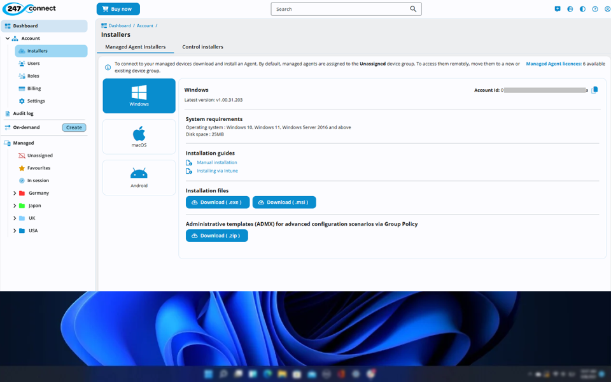Screen dimensions: 611x382
Task: Open the Managed Agent Installers tab
Action: [x=135, y=46]
